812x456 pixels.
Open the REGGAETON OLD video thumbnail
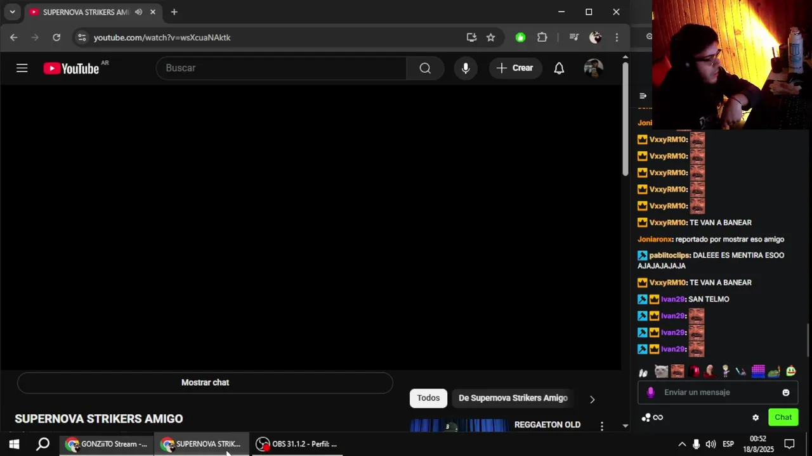tap(459, 426)
